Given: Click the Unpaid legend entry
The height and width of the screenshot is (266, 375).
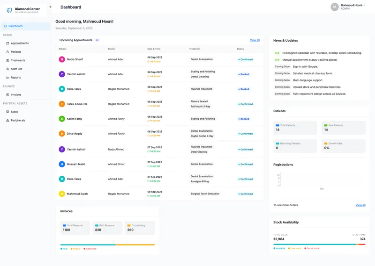Looking at the screenshot, I should pyautogui.click(x=75, y=249).
